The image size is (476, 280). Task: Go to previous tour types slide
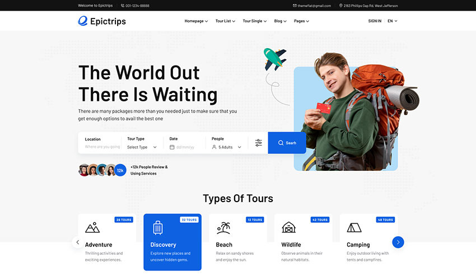pyautogui.click(x=78, y=242)
